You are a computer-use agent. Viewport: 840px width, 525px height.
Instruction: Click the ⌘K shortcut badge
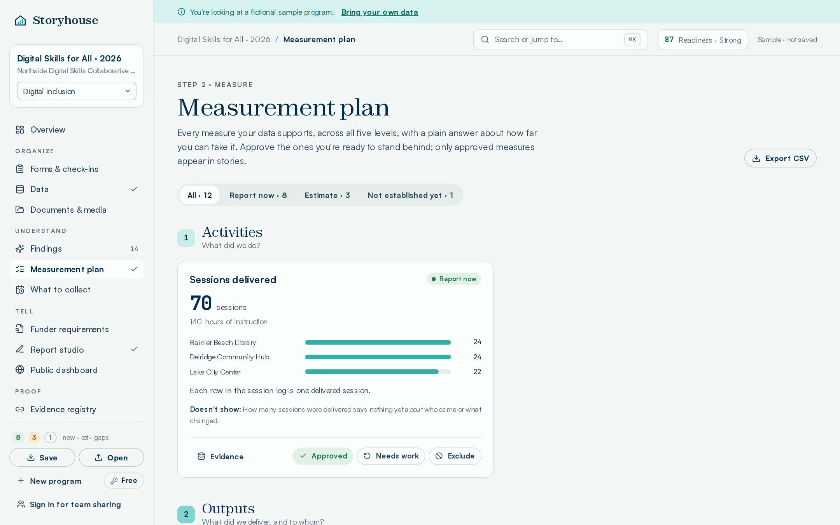[x=632, y=40]
